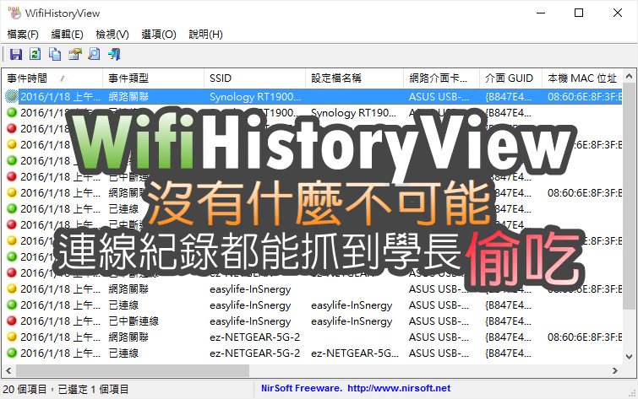Image resolution: width=638 pixels, height=399 pixels.
Task: Click the WifiHistoryView app icon in title bar
Action: tap(14, 13)
